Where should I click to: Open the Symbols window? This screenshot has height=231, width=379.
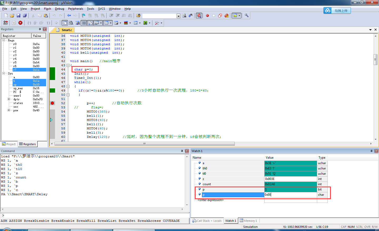point(78,23)
